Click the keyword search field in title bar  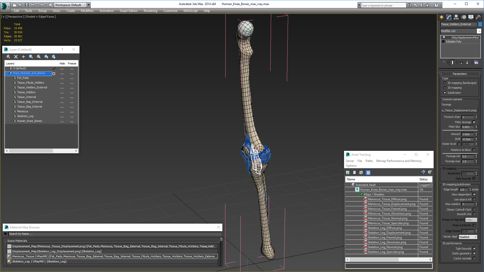coord(383,5)
